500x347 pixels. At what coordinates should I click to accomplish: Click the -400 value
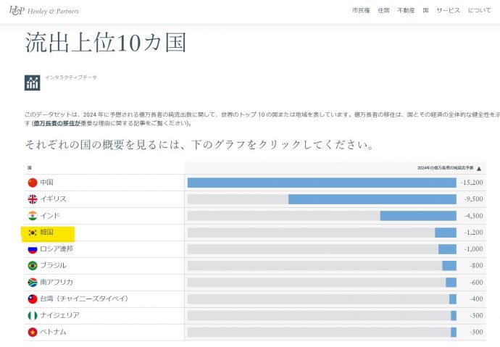[476, 299]
